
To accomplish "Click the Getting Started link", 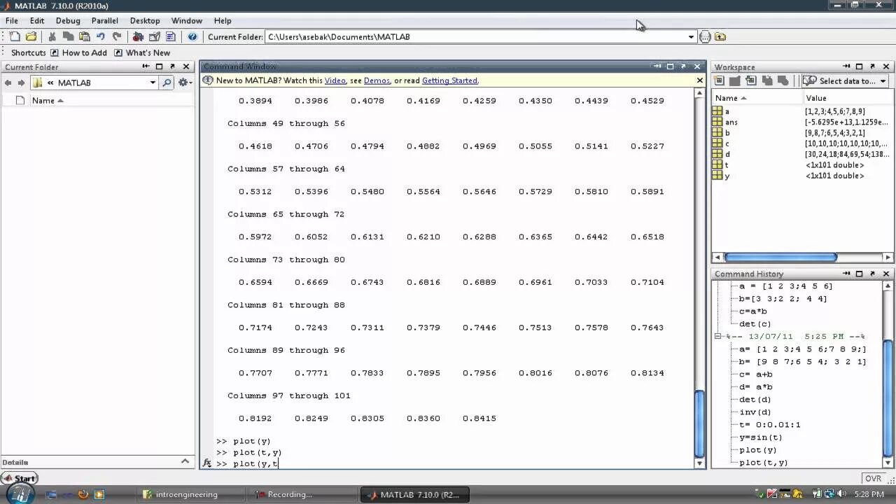I will point(449,80).
